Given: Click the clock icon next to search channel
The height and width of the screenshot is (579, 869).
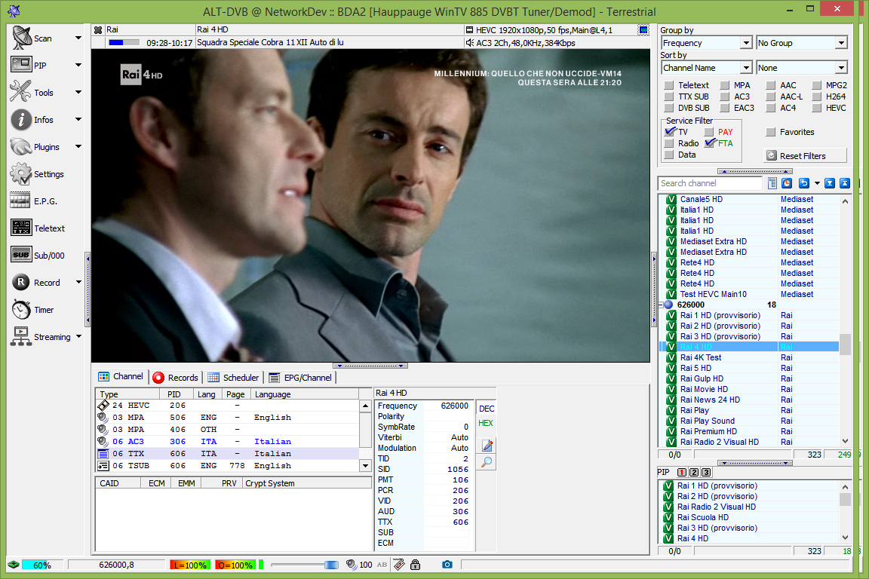Looking at the screenshot, I should pos(787,183).
